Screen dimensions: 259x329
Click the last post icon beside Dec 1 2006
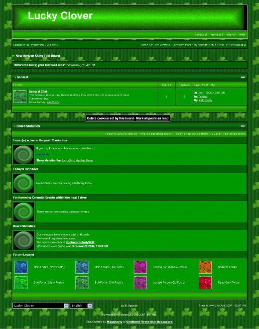click(x=195, y=93)
